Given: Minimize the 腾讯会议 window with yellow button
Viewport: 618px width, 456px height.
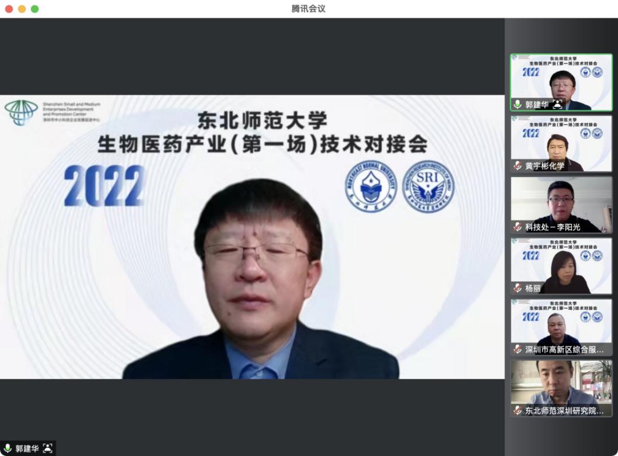Looking at the screenshot, I should pos(22,9).
